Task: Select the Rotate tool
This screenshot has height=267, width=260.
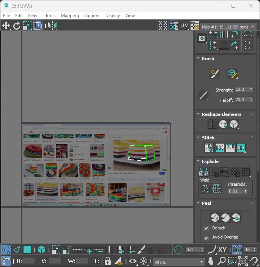Action: click(16, 26)
